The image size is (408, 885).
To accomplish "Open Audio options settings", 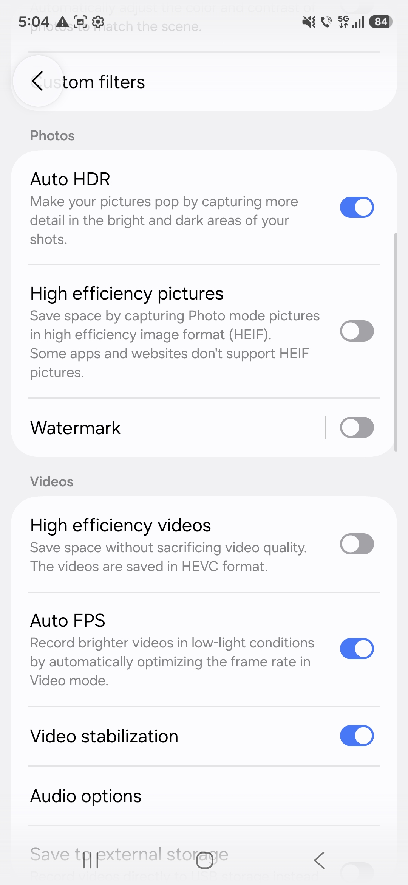I will 86,796.
